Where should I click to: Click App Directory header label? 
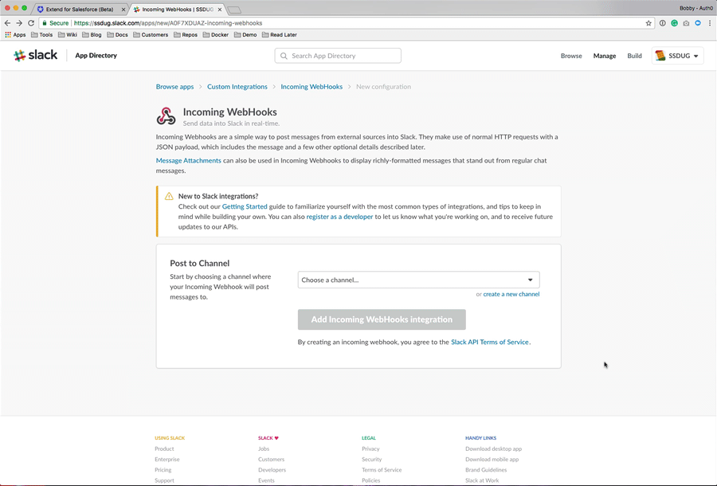[x=96, y=55]
